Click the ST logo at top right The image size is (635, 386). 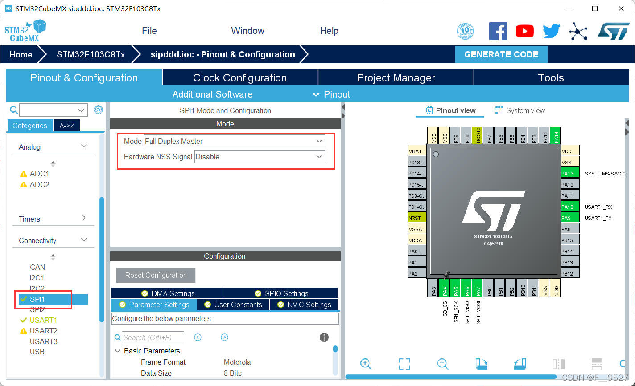(x=614, y=31)
